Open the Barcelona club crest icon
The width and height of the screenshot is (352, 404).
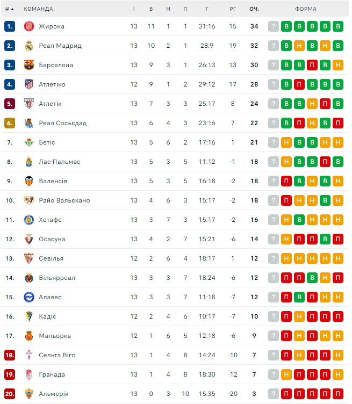click(x=29, y=65)
